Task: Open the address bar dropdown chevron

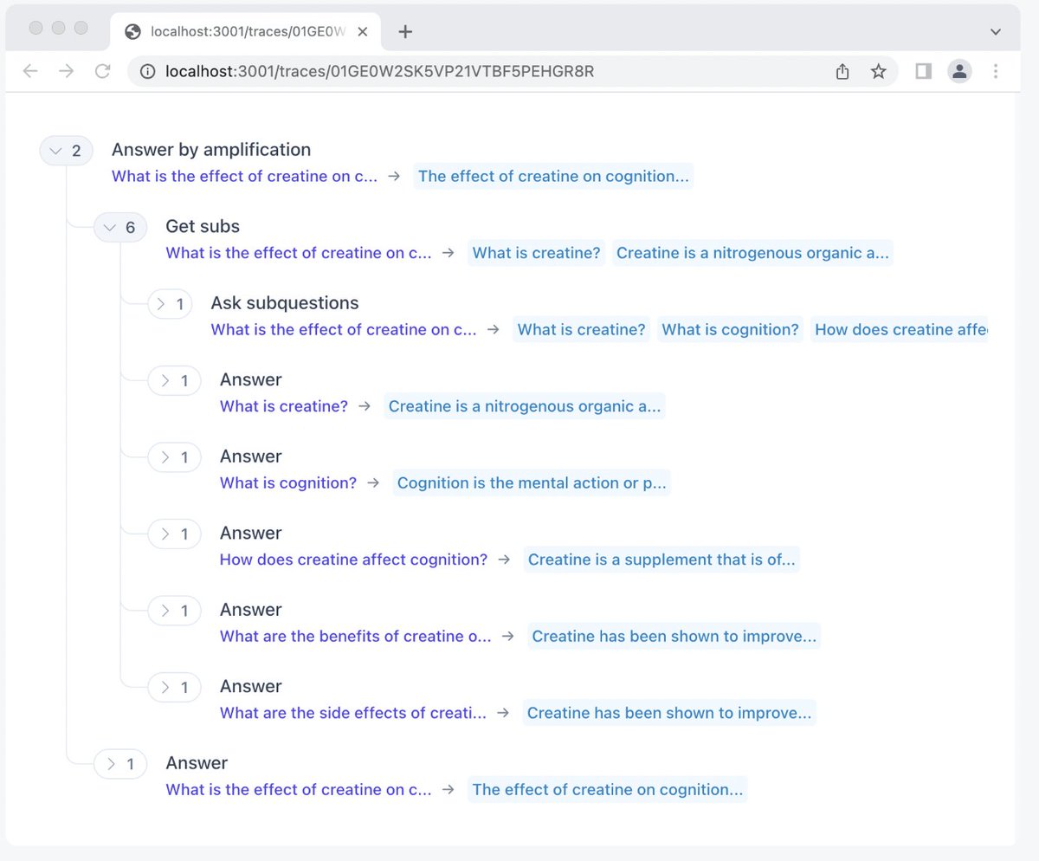Action: coord(994,31)
